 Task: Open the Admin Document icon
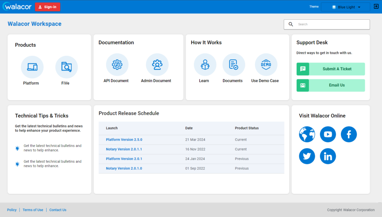(157, 65)
